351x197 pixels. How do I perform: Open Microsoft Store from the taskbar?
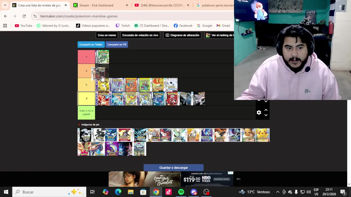point(143,192)
